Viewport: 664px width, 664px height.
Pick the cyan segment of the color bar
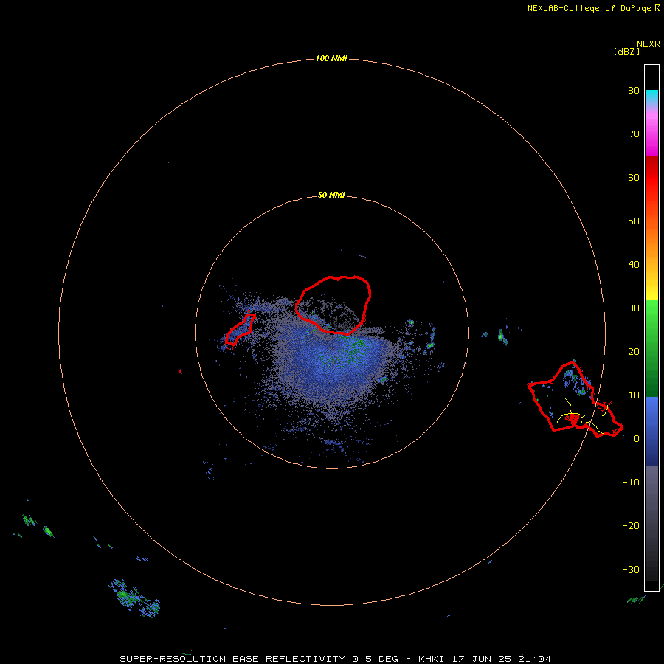[x=651, y=97]
